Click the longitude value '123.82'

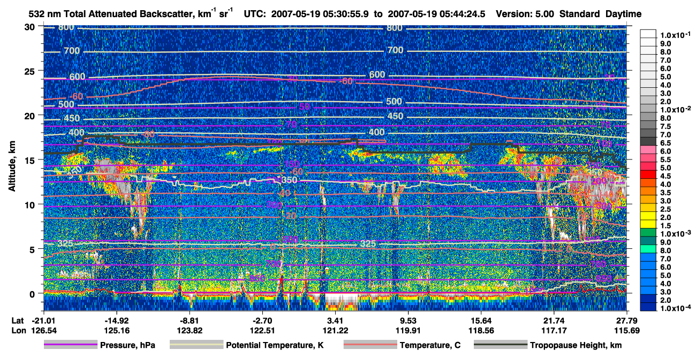click(x=190, y=330)
